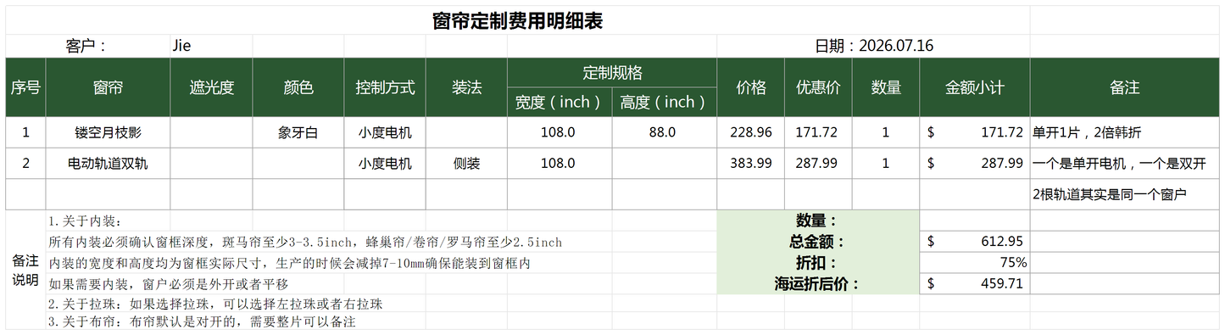
Task: Click the 75% discount cell
Action: (x=975, y=263)
